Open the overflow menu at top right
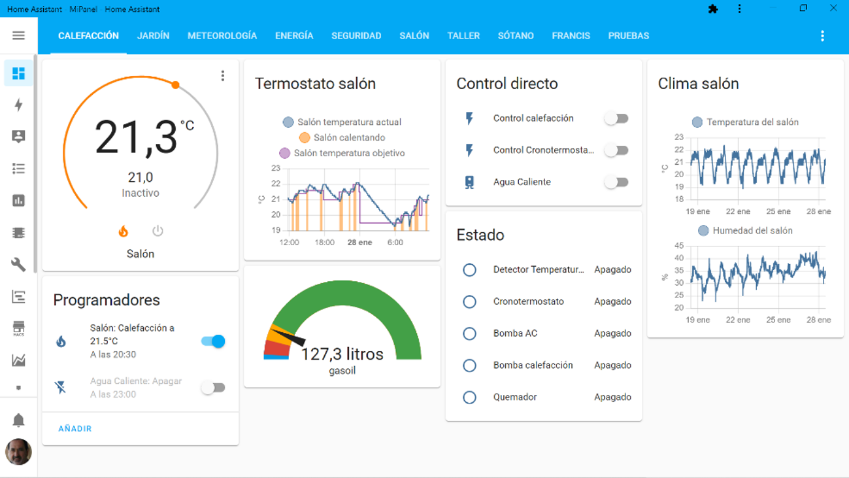 (x=822, y=36)
